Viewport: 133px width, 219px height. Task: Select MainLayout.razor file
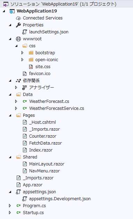tap(47, 164)
